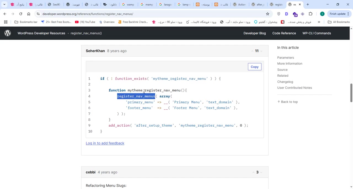Bookmark this page with star icon
The height and width of the screenshot is (189, 353).
(268, 14)
